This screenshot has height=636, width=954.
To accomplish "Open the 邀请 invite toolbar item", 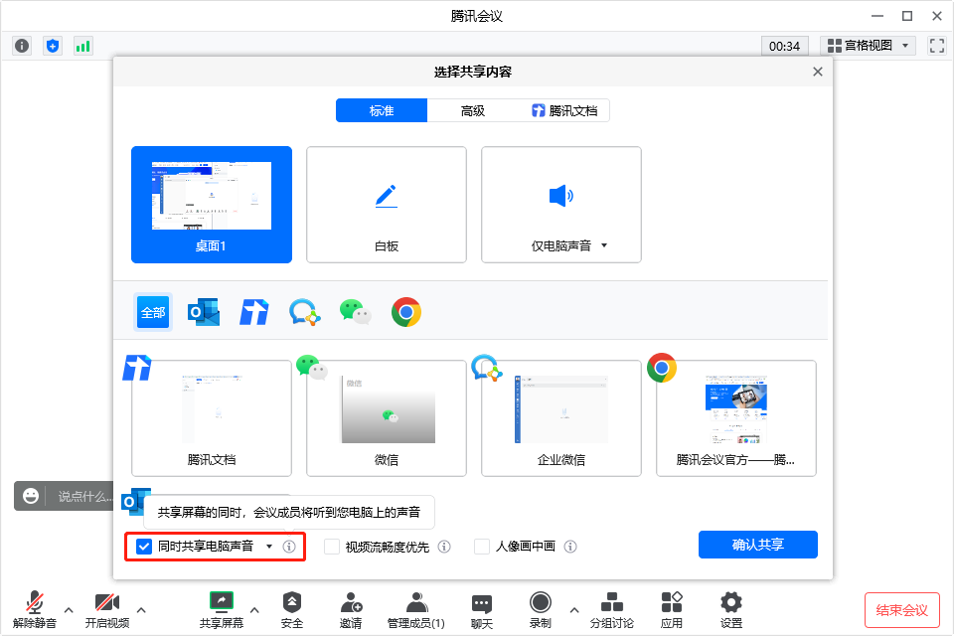I will pyautogui.click(x=351, y=609).
